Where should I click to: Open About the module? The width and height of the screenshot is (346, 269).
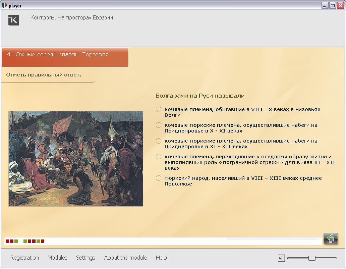coord(125,258)
